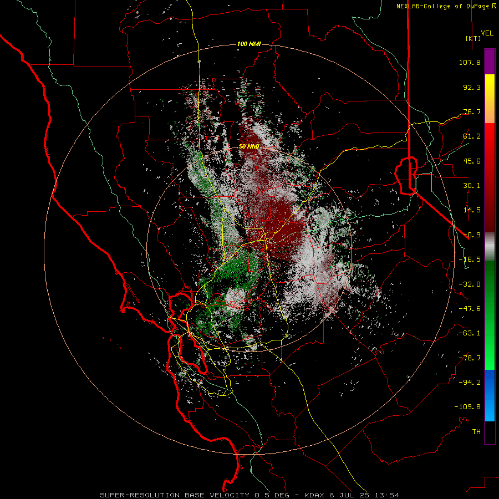Click the VEL legend title
499x499 pixels.
487,33
